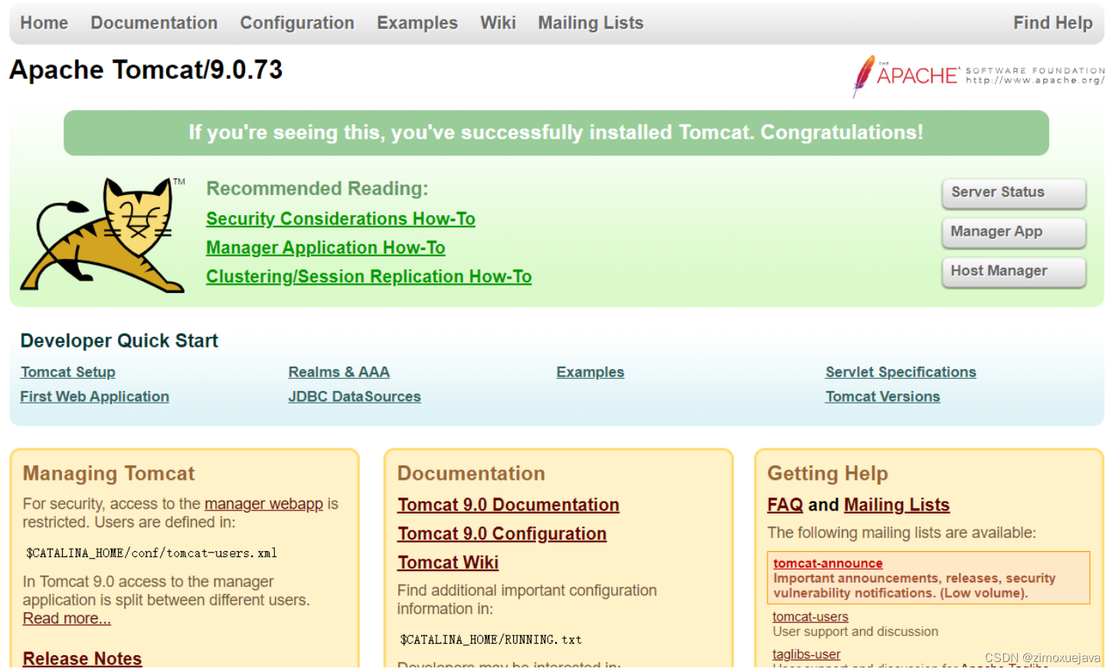Click the Apache Tomcat/9.0.73 heading

pyautogui.click(x=146, y=70)
